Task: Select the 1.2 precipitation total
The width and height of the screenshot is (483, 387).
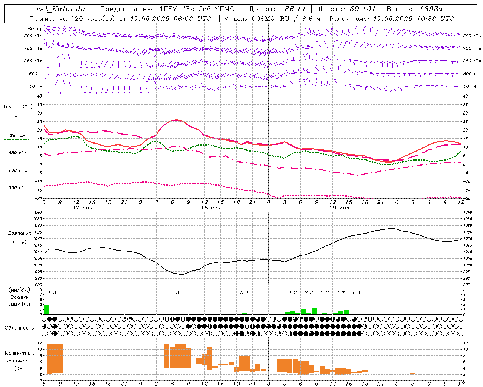Action: (x=292, y=293)
